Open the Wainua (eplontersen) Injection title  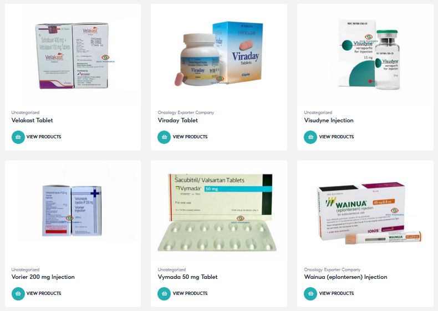(345, 277)
